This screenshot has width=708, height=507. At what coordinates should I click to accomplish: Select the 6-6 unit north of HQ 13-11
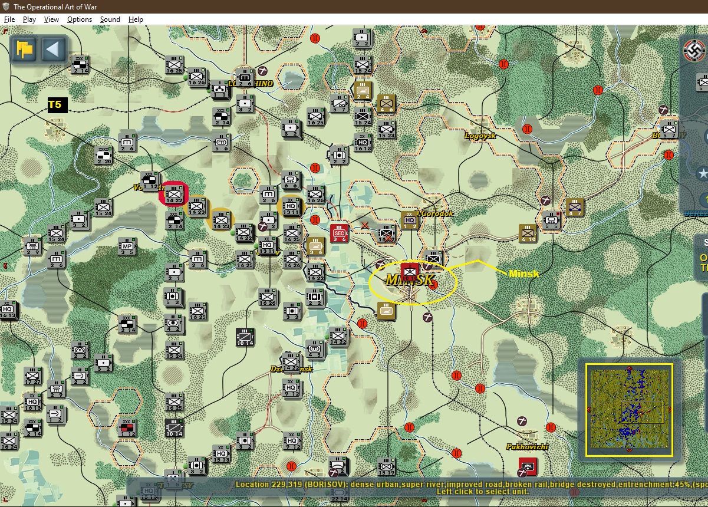tap(291, 180)
